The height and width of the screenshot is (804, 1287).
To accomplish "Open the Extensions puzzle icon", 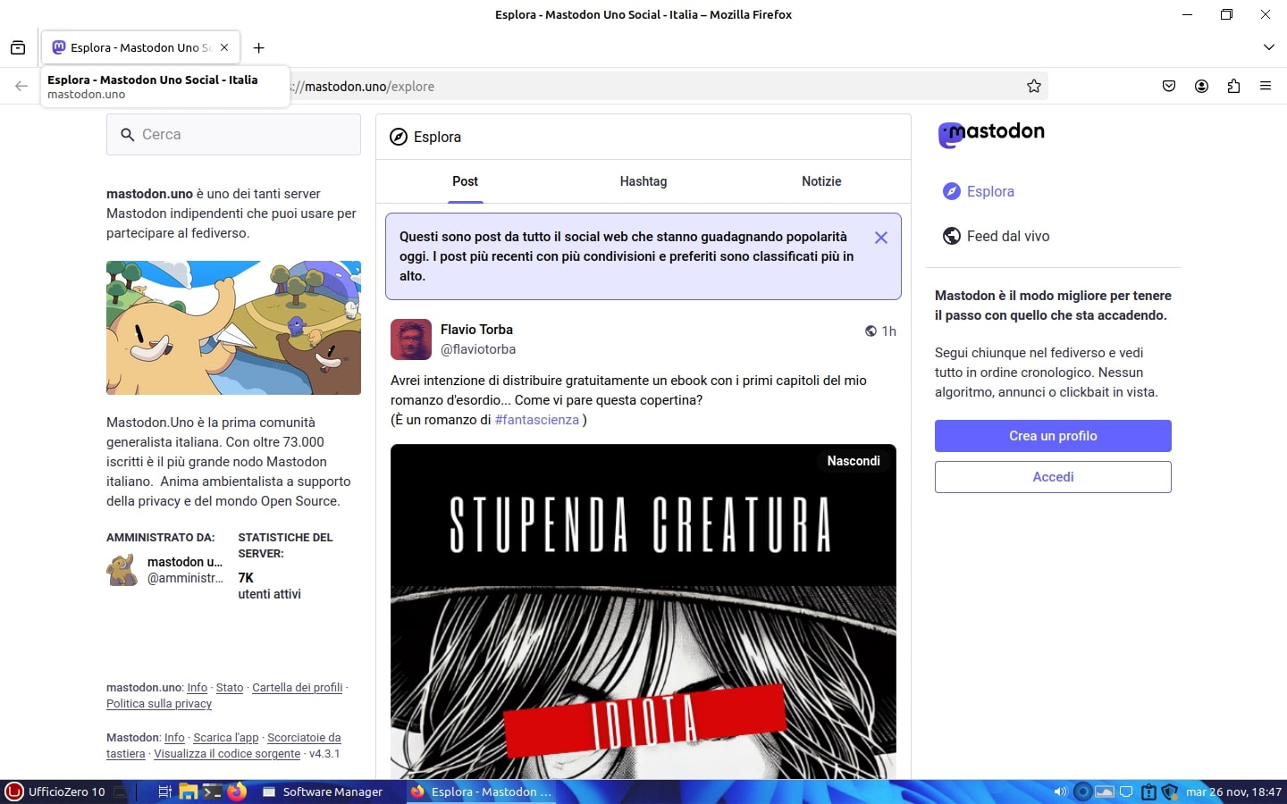I will coord(1233,86).
